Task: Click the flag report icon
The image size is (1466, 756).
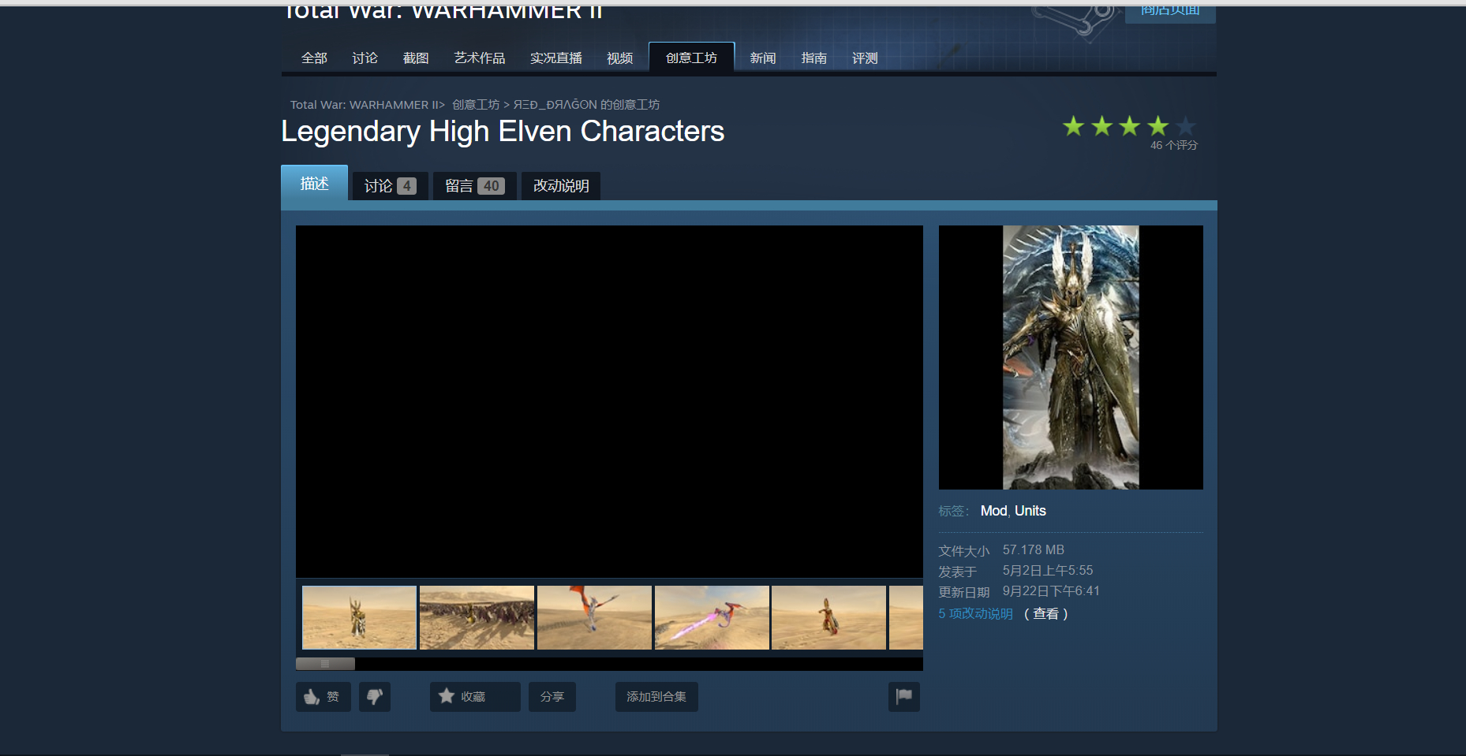Action: (904, 697)
